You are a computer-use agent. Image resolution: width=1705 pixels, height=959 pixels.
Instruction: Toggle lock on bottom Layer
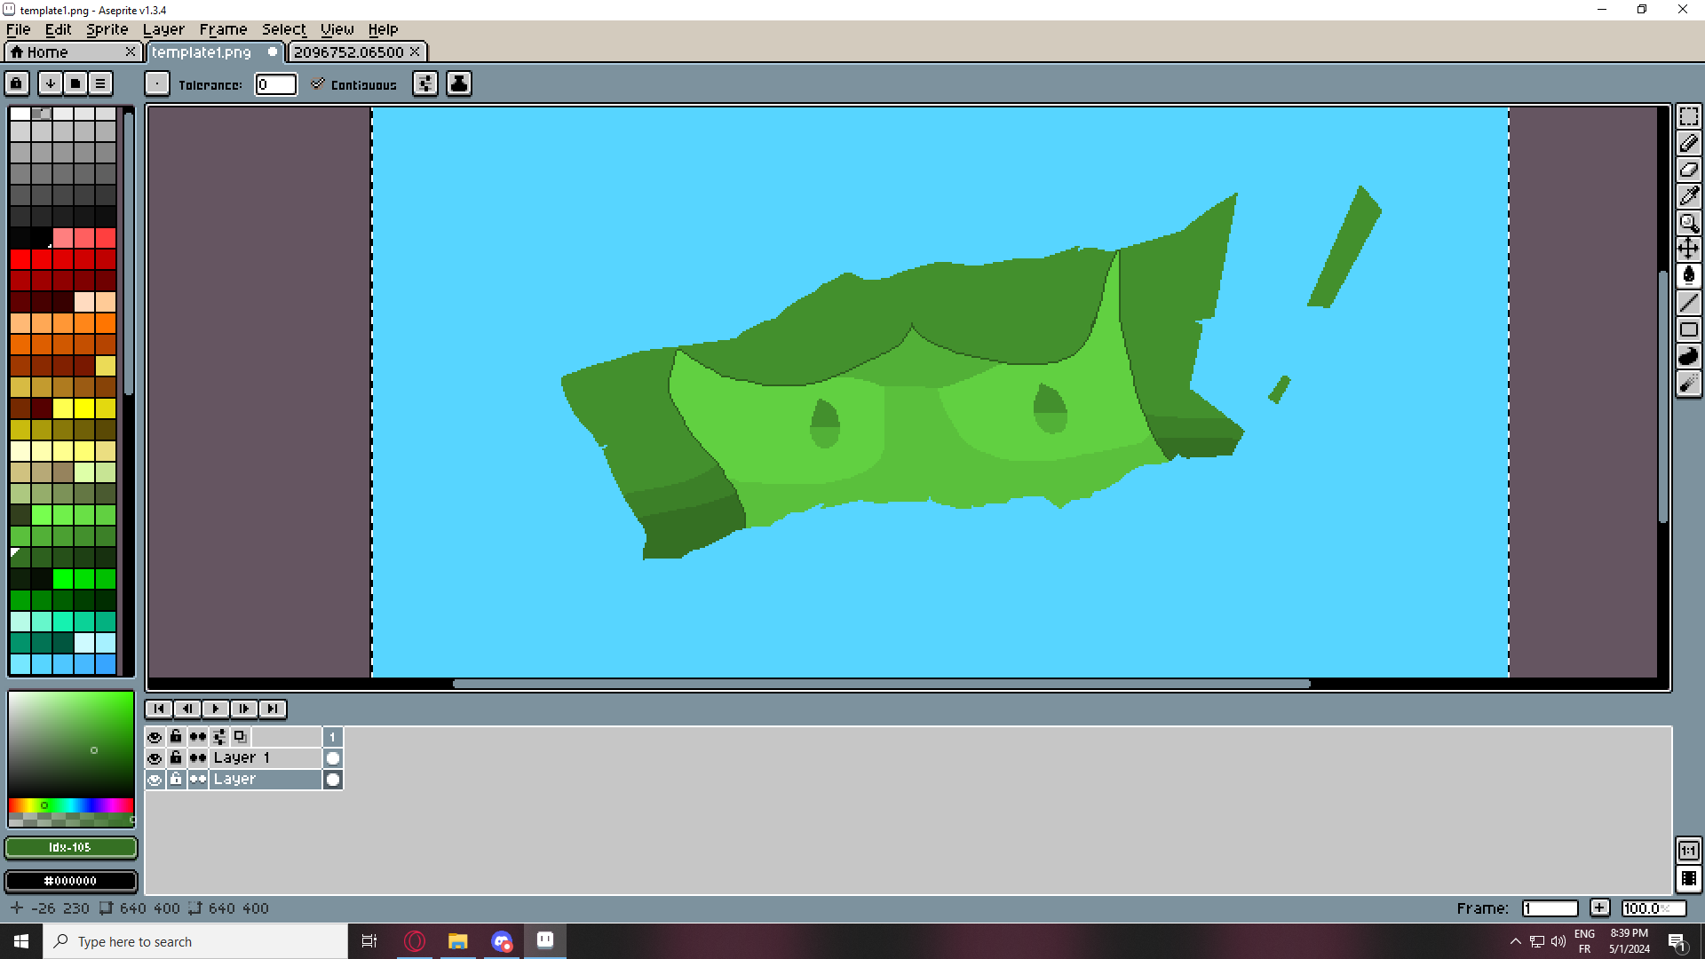(176, 780)
